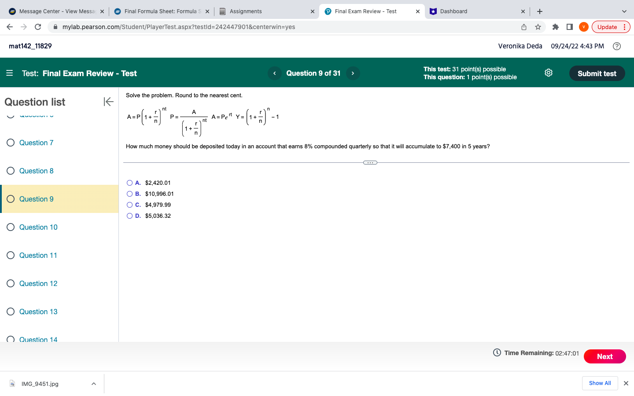Click the Time Remaining clock icon
The image size is (634, 396).
(x=497, y=352)
